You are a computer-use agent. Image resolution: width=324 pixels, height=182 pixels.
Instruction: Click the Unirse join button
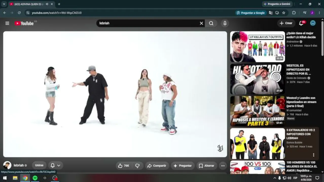pos(39,165)
